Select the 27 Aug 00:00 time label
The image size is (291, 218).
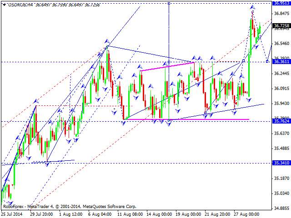click(246, 213)
